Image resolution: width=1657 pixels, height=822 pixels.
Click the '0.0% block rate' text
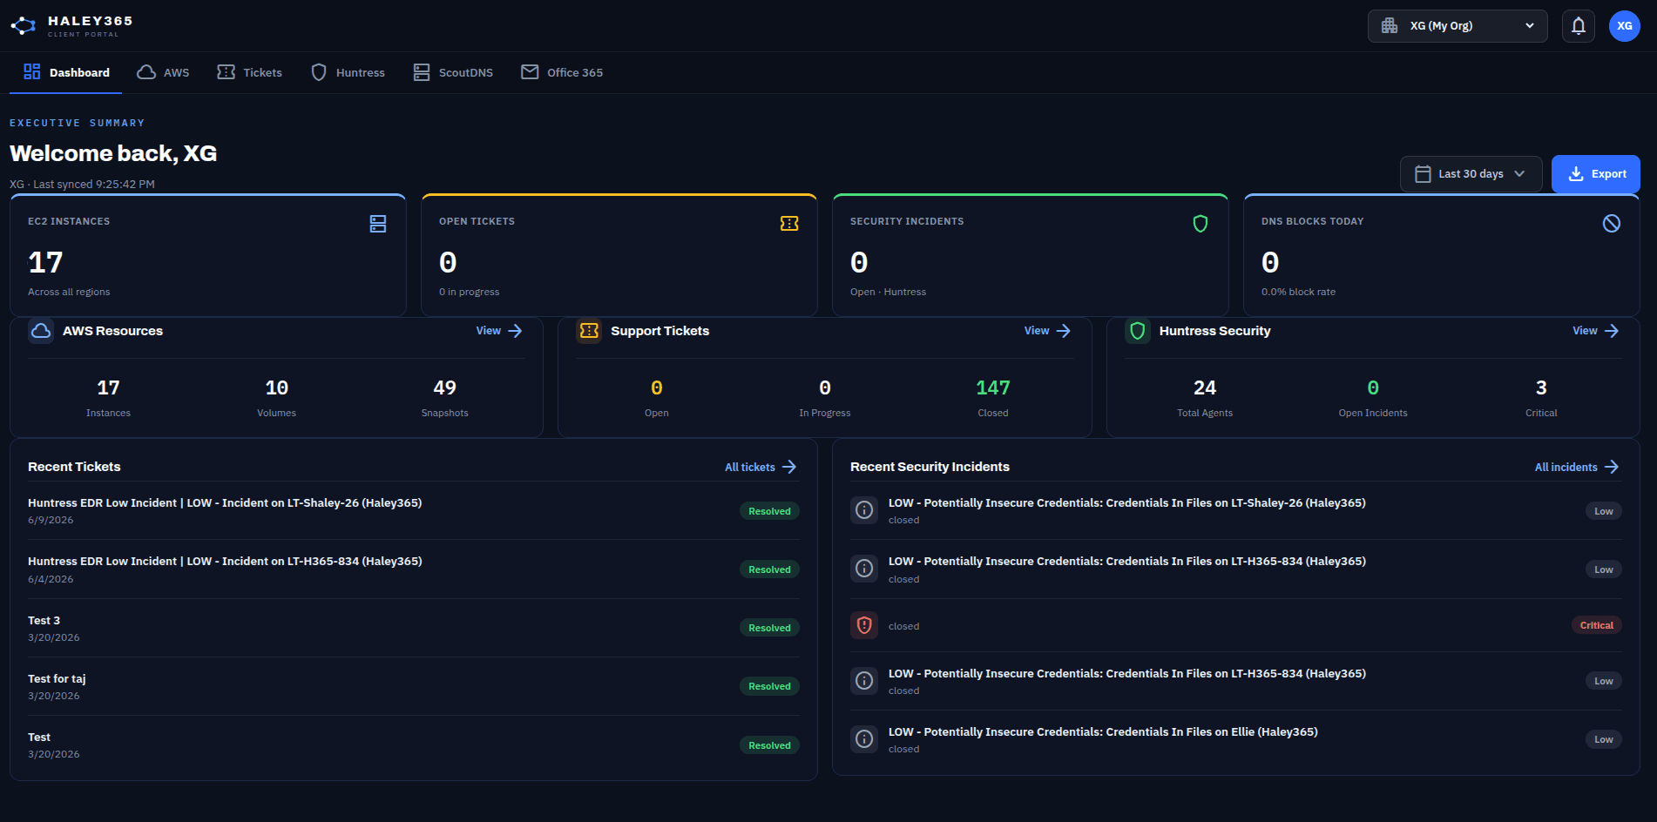[x=1298, y=292]
